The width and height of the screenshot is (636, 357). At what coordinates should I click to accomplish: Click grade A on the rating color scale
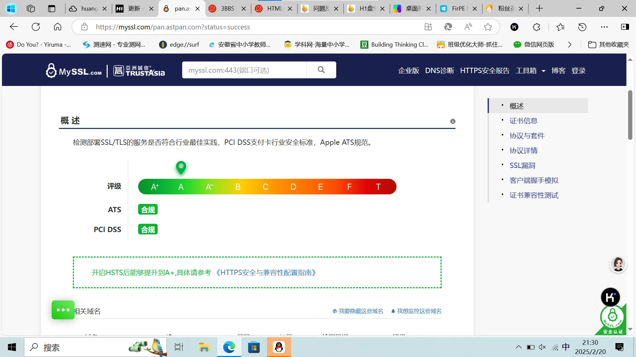181,186
